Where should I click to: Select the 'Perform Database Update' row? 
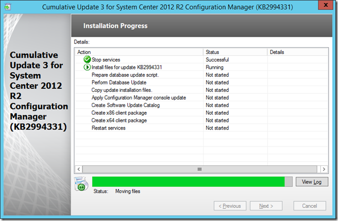pyautogui.click(x=202, y=82)
